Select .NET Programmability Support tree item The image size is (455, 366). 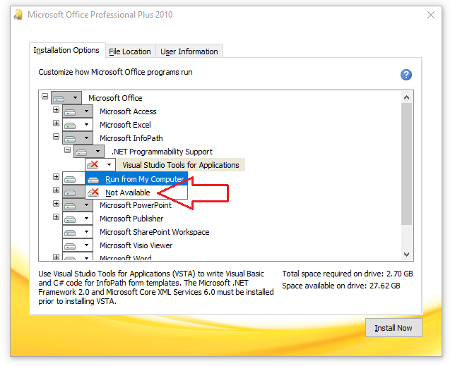[162, 152]
